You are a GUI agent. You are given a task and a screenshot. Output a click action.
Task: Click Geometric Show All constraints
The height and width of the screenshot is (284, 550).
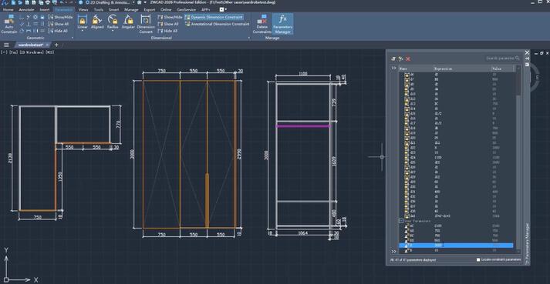pos(59,24)
